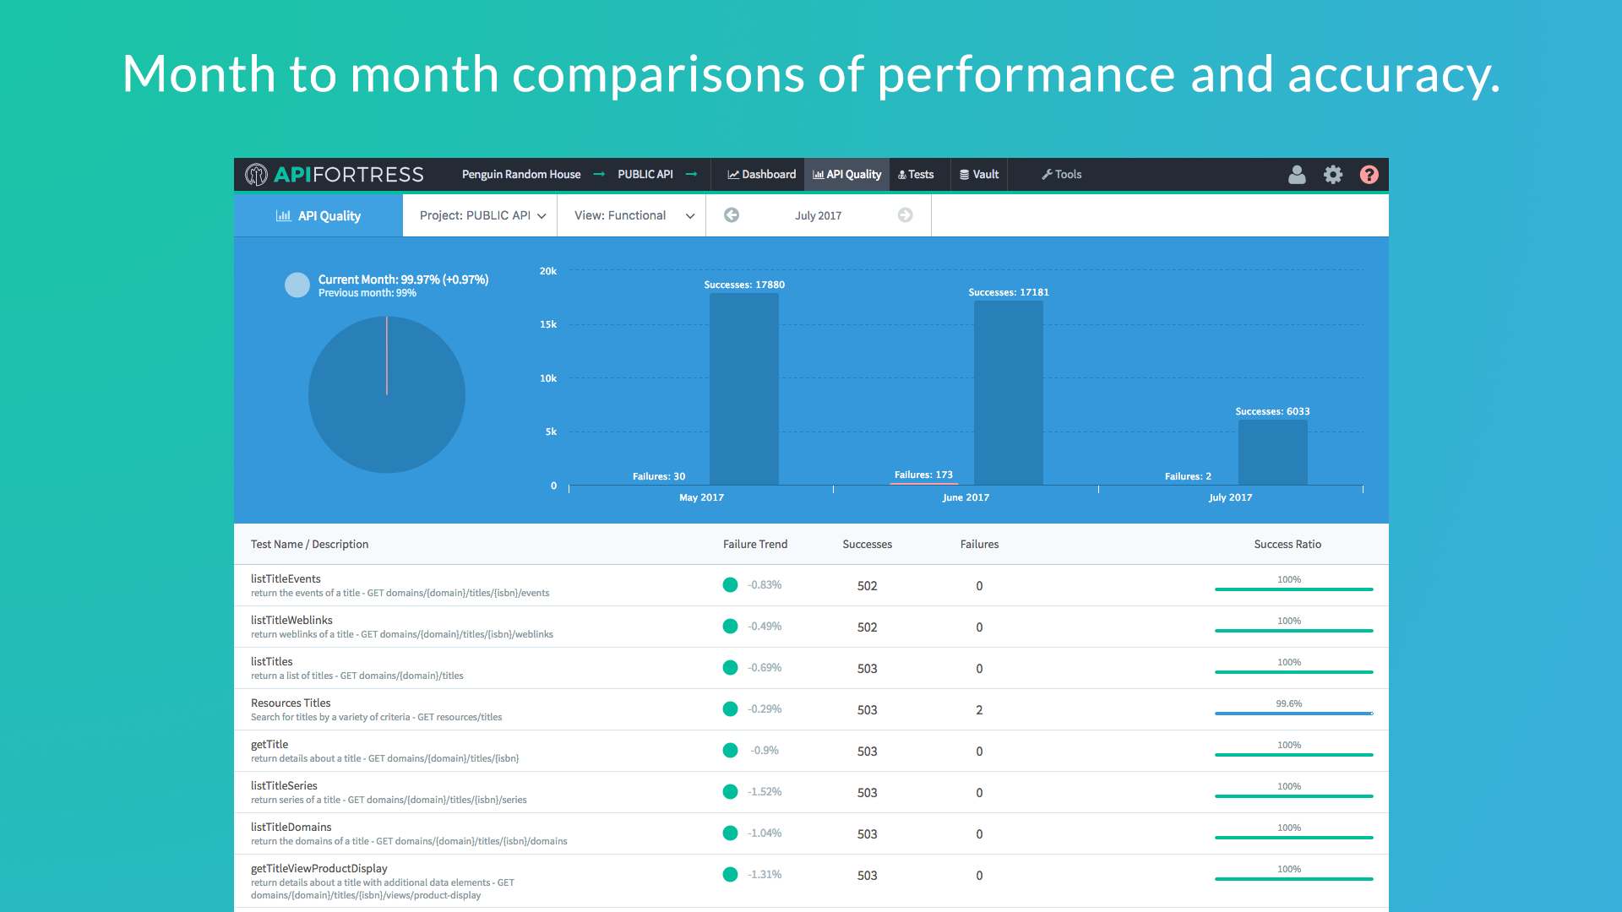This screenshot has height=912, width=1622.
Task: Open the View: Functional dropdown
Action: [634, 215]
